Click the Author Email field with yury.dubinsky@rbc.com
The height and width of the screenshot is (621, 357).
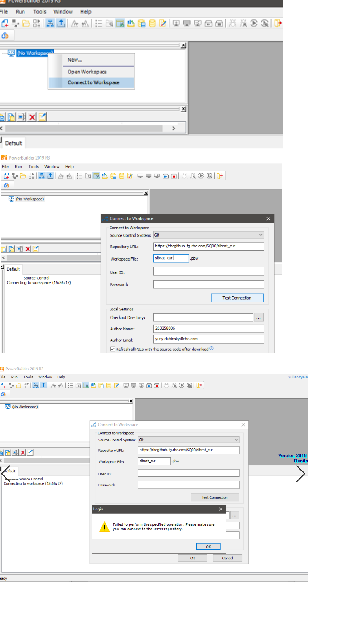(x=208, y=339)
